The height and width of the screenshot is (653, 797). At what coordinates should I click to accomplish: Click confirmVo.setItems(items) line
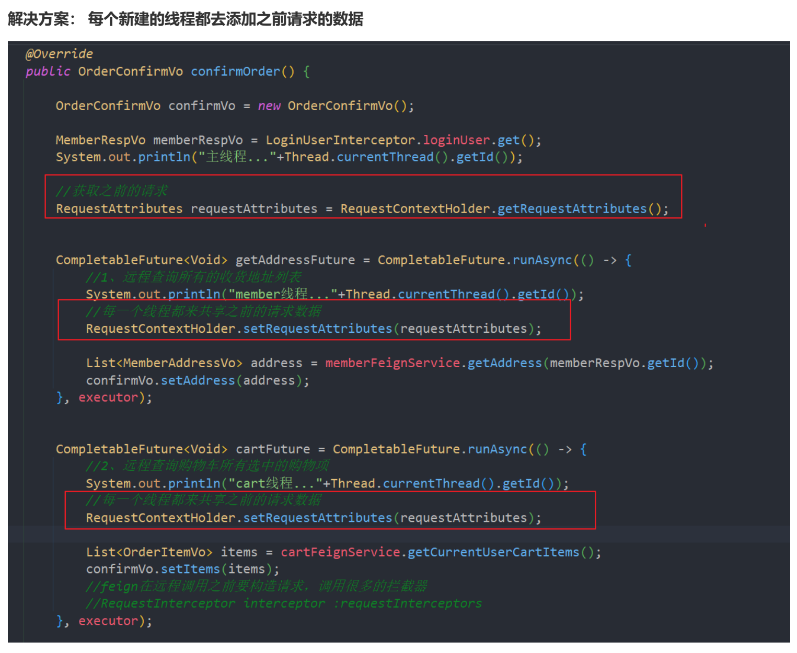tap(183, 569)
